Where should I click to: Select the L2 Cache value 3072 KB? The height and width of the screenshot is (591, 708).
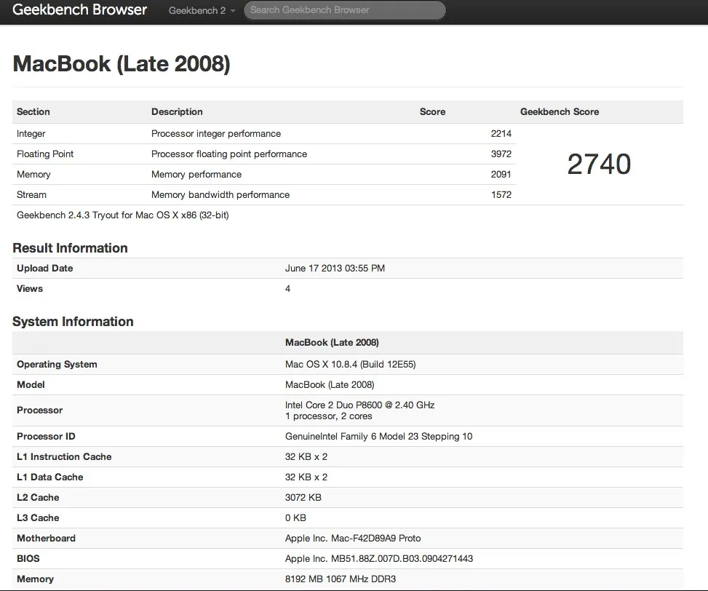pos(303,498)
